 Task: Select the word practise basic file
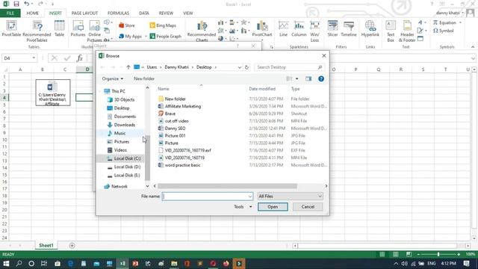[x=179, y=165]
